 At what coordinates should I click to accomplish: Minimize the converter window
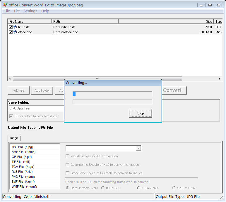coord(201,5)
